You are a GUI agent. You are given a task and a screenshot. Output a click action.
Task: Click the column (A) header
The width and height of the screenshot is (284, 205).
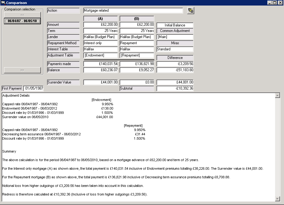coord(101,19)
